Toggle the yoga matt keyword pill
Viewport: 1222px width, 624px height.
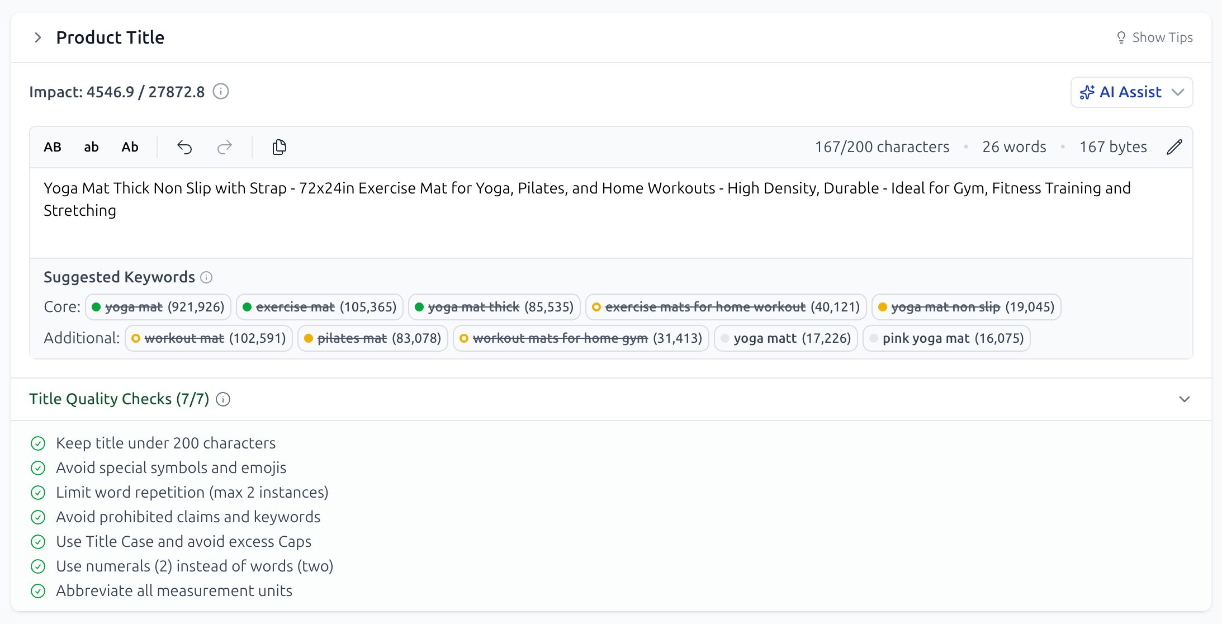(x=785, y=338)
